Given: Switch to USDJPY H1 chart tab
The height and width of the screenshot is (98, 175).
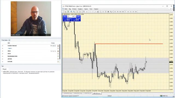Looking at the screenshot, I should pyautogui.click(x=88, y=93).
